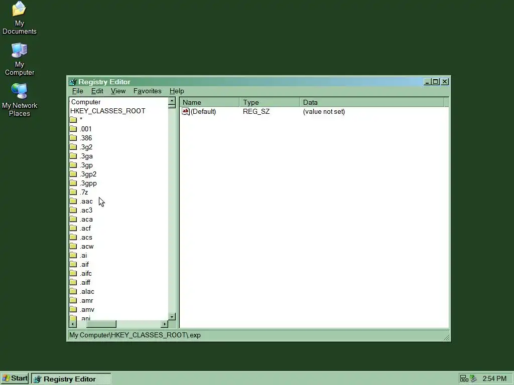Click the folder icon next to .3ga
Viewport: 514px width, 385px height.
pyautogui.click(x=73, y=156)
